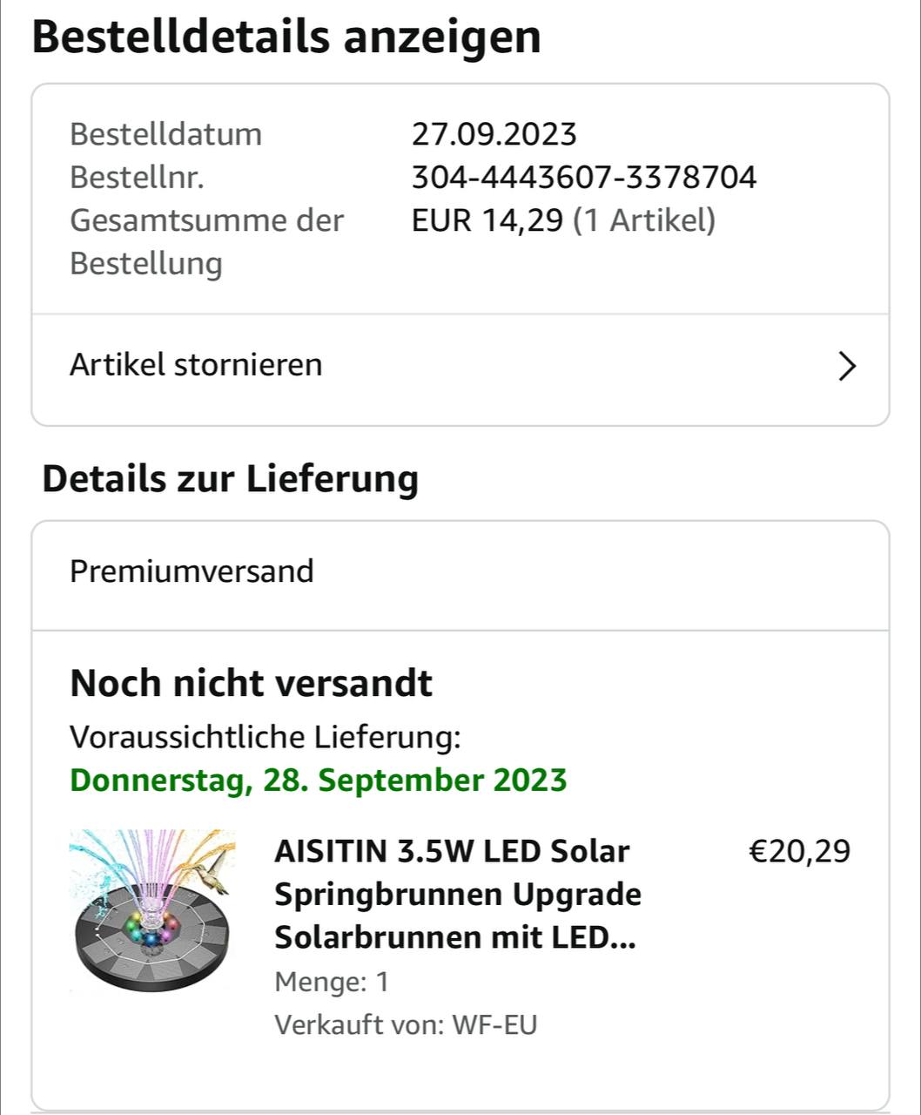This screenshot has width=921, height=1115.
Task: Click the Details zur Lieferung heading
Action: pos(230,478)
